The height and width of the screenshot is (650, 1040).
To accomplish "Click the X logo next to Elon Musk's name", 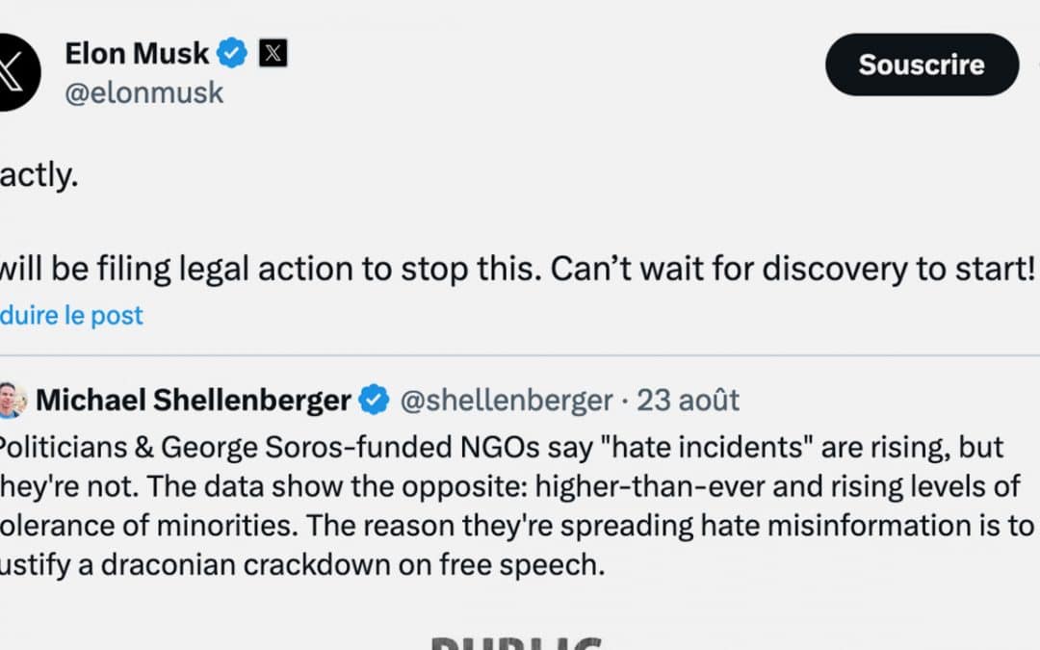I will point(273,53).
